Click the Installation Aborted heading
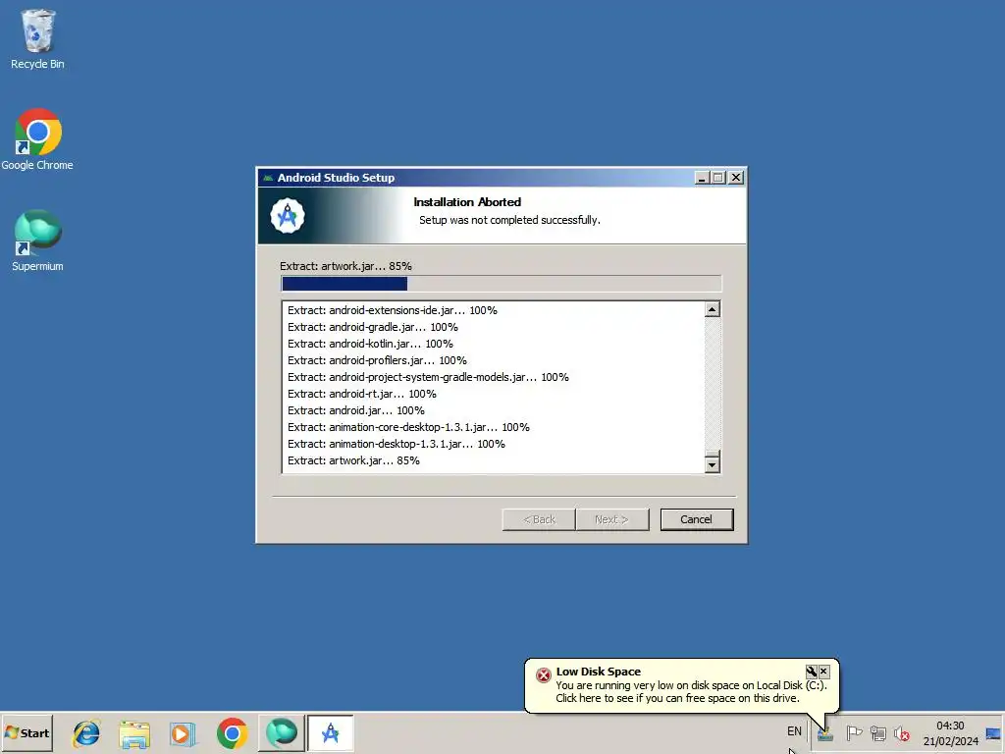 click(x=467, y=202)
